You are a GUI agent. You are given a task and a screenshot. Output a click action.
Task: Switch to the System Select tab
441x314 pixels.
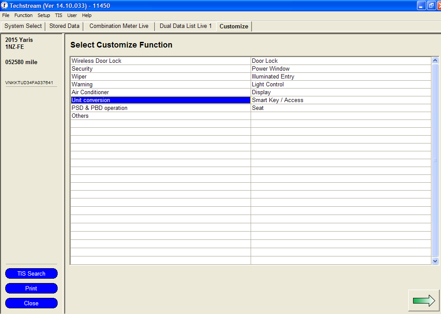(23, 26)
